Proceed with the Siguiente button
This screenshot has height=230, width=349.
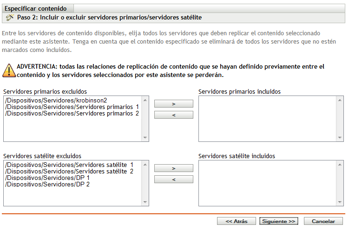tap(278, 221)
